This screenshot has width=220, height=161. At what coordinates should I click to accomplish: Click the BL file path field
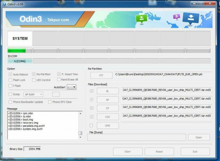click(166, 91)
